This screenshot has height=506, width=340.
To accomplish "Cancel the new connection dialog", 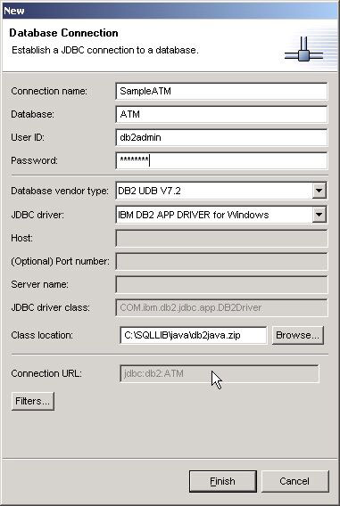I will 294,481.
